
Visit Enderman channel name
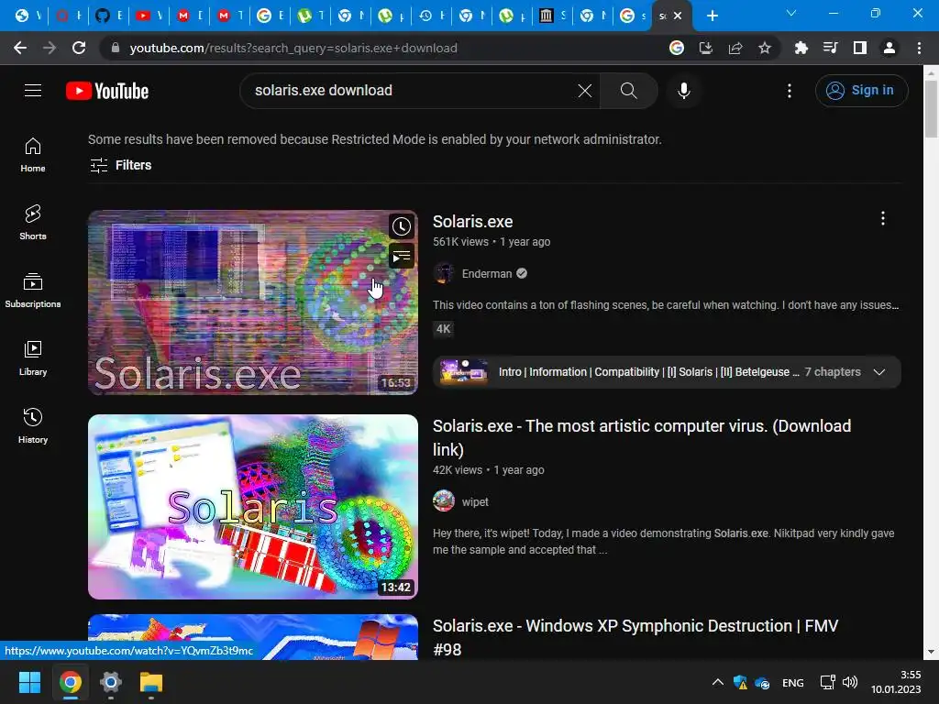click(x=487, y=273)
